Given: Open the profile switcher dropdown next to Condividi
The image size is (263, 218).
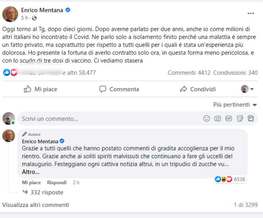Looking at the screenshot, I should [247, 89].
